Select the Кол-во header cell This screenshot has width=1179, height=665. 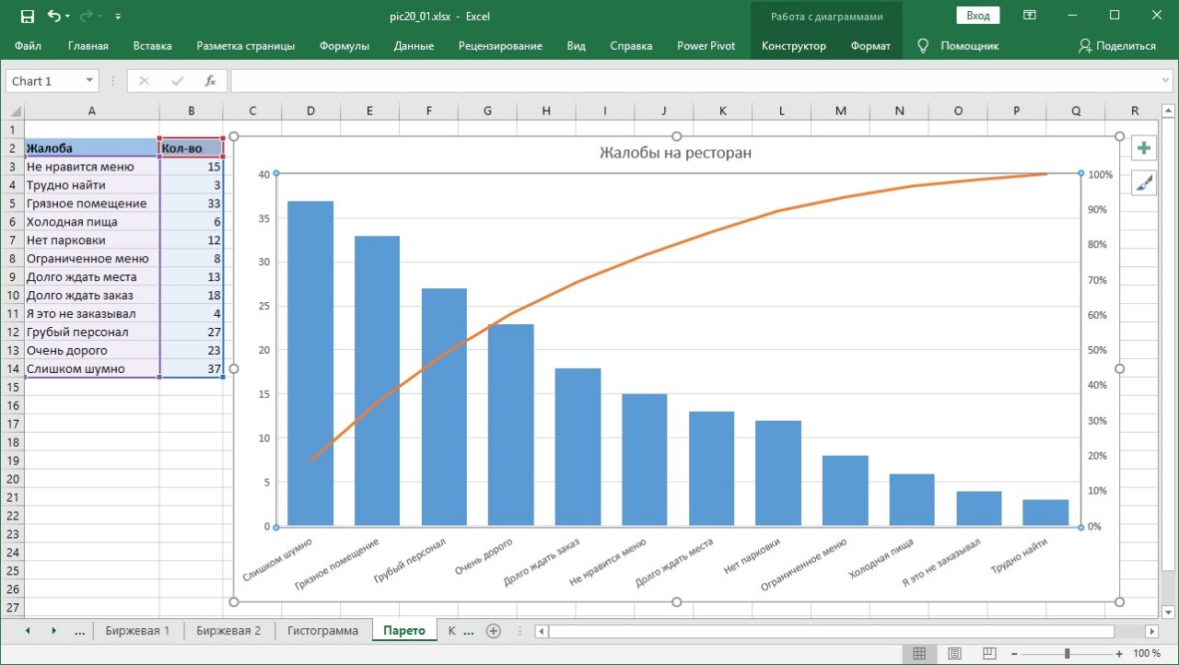click(x=191, y=147)
